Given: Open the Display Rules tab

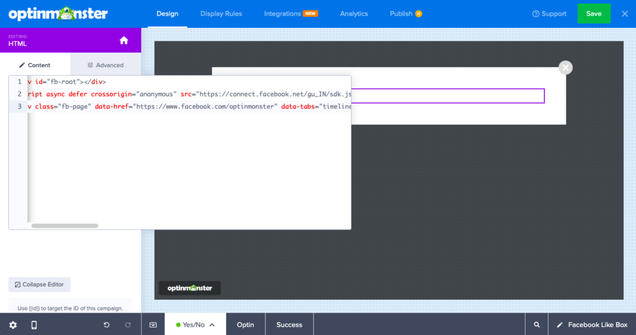Looking at the screenshot, I should pos(221,14).
